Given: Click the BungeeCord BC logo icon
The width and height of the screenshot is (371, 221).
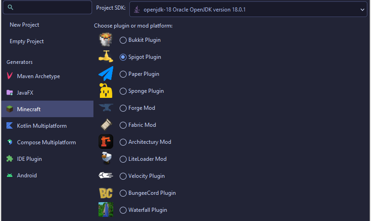Looking at the screenshot, I should (x=106, y=193).
